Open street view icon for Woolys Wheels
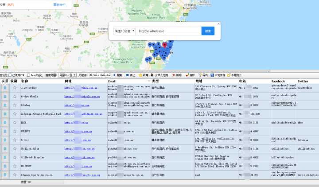This screenshot has height=187, width=319. click(5, 97)
